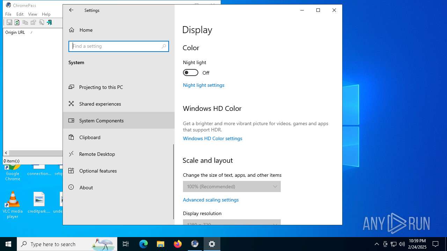Open the Windows Start menu

coord(8,244)
